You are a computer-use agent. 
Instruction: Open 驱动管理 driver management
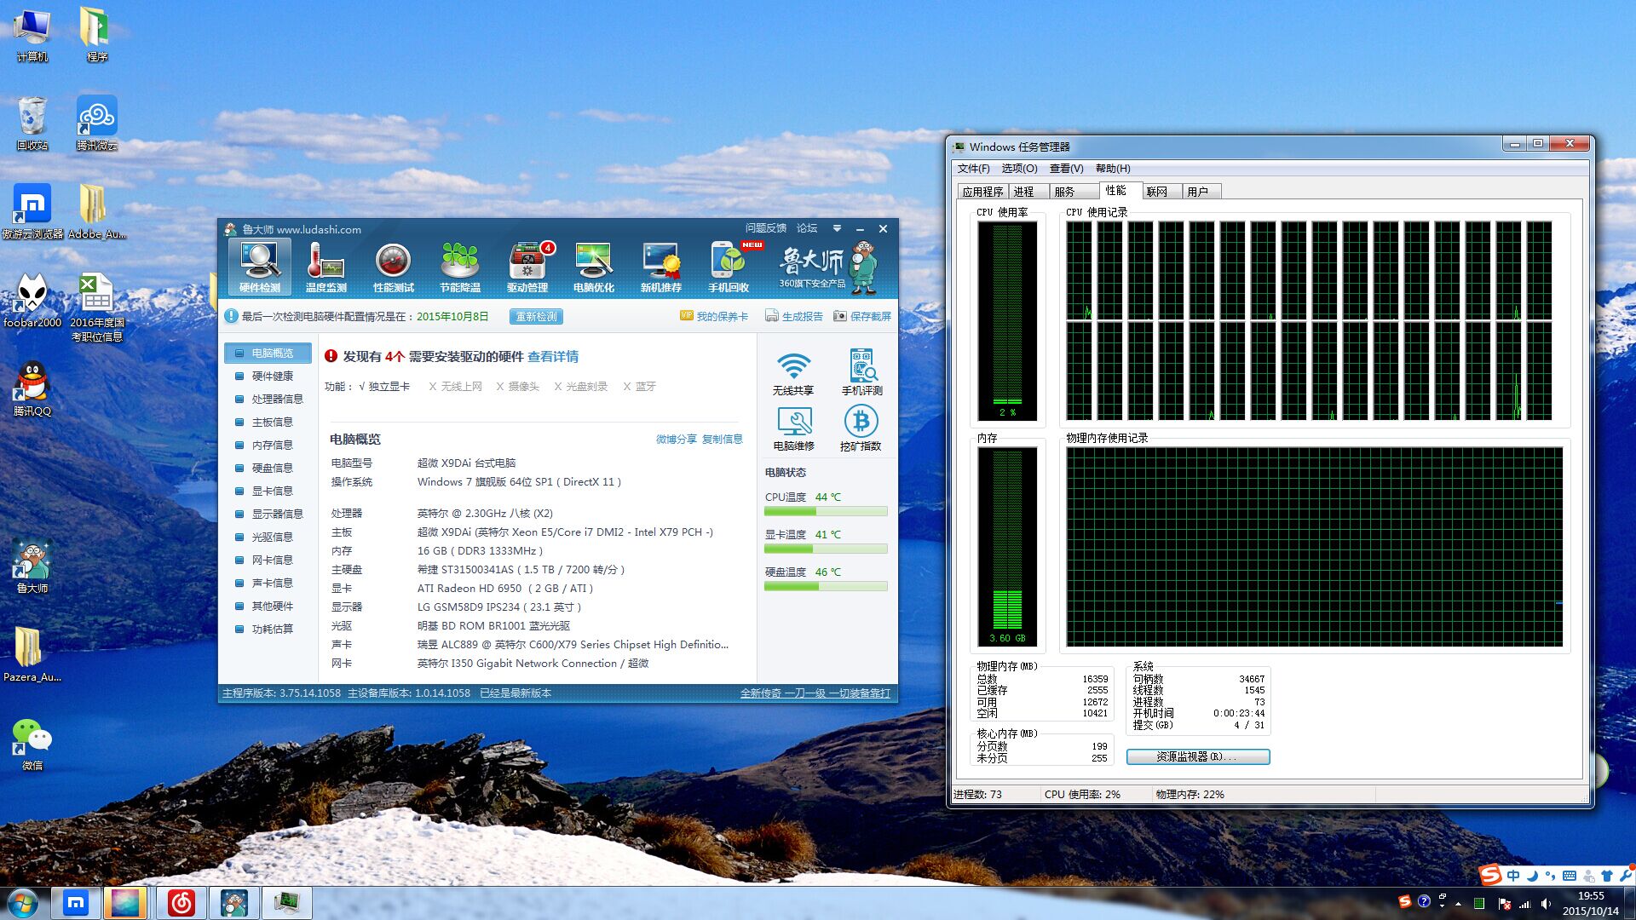pyautogui.click(x=527, y=267)
